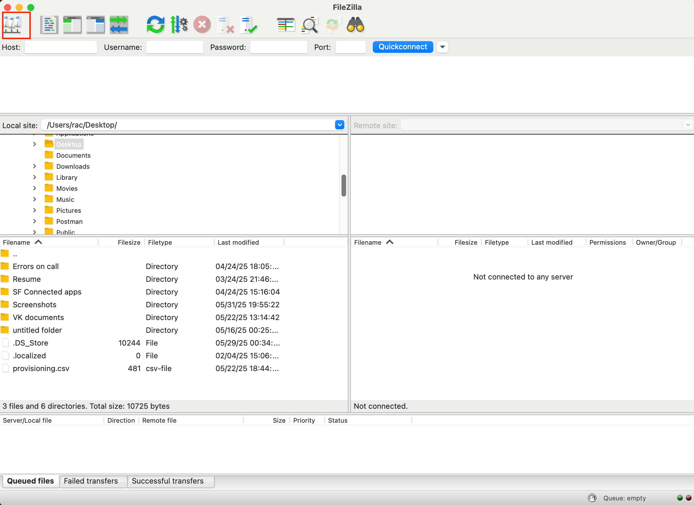Click the red cancel operation icon
Screen dimensions: 694x505
tap(202, 25)
